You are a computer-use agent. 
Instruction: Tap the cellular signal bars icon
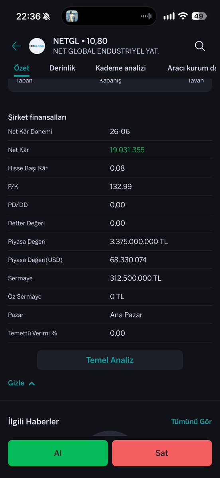pos(169,16)
